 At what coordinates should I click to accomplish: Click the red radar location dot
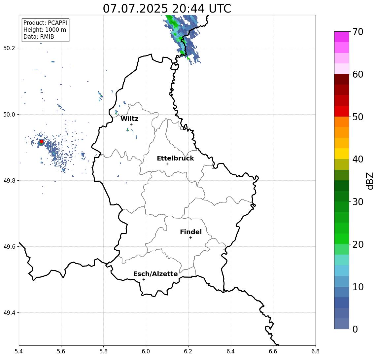[42, 142]
